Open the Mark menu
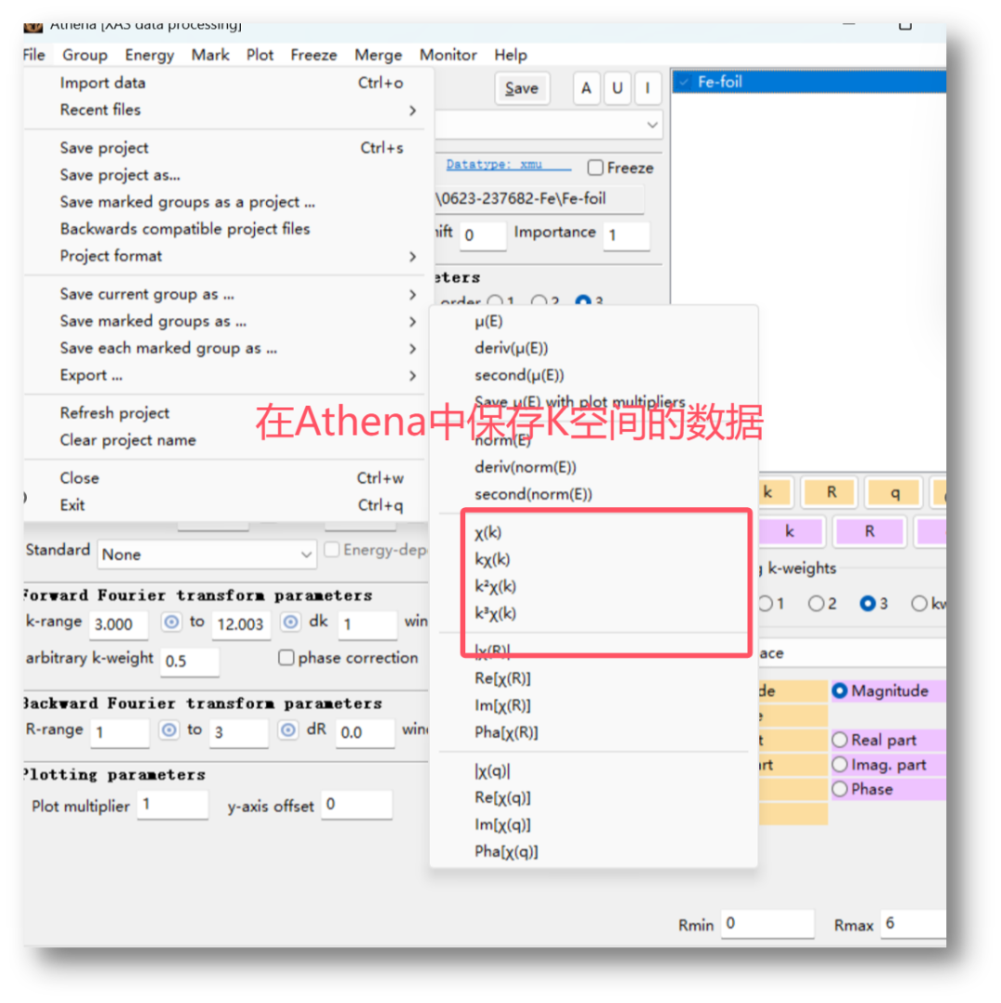This screenshot has height=1003, width=1001. click(210, 55)
